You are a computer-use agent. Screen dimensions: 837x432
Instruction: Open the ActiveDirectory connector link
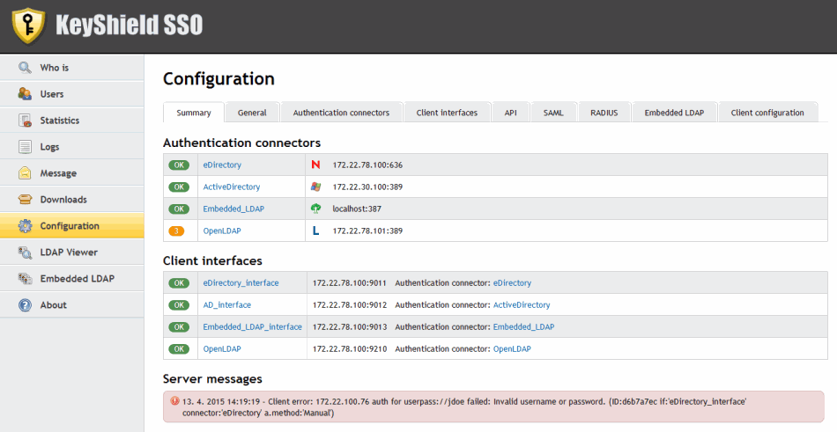232,187
